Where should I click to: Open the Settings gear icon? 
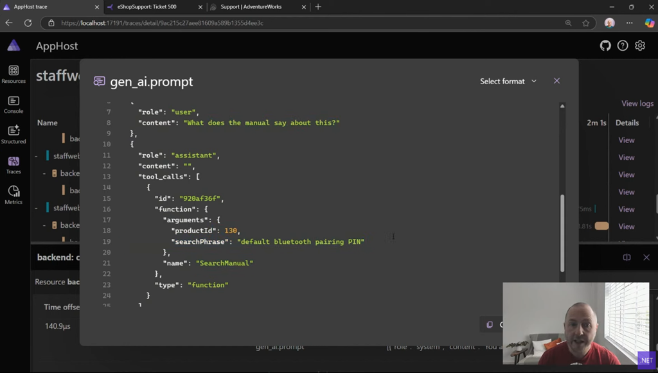640,46
